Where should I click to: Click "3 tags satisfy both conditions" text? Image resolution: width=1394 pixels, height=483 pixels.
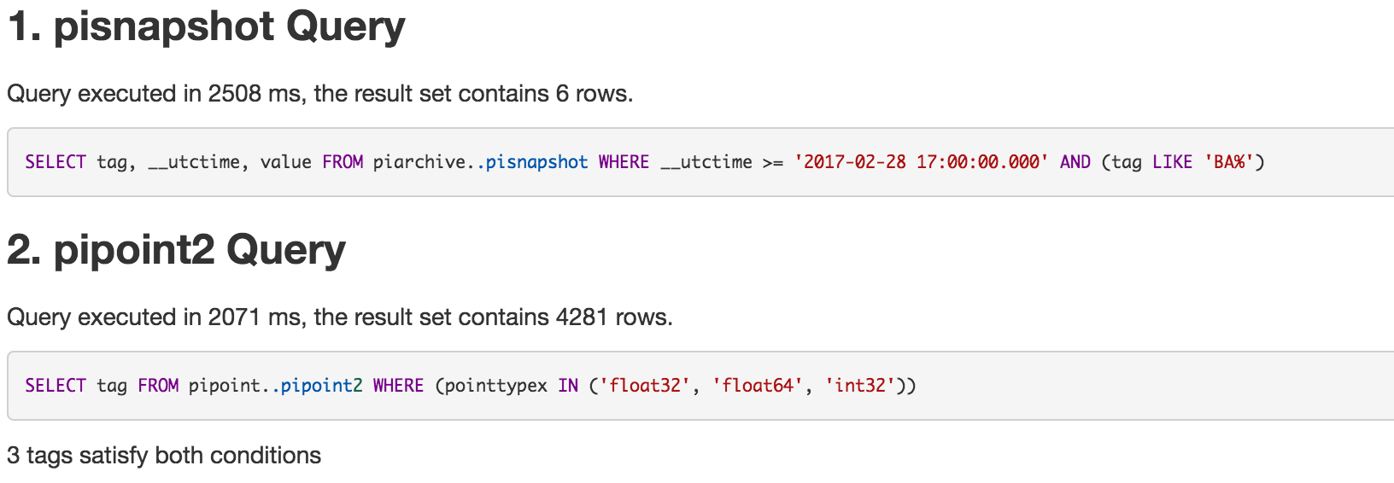(164, 456)
